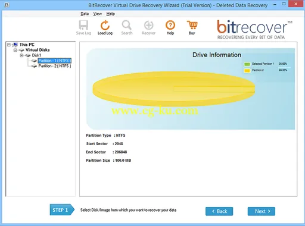Click green Selected Partition 1 legend swatch
This screenshot has width=305, height=226.
[x=247, y=64]
